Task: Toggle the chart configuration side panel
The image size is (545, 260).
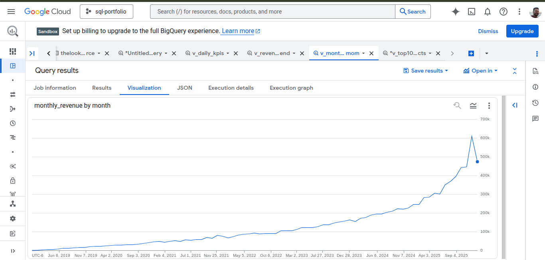Action: [515, 105]
